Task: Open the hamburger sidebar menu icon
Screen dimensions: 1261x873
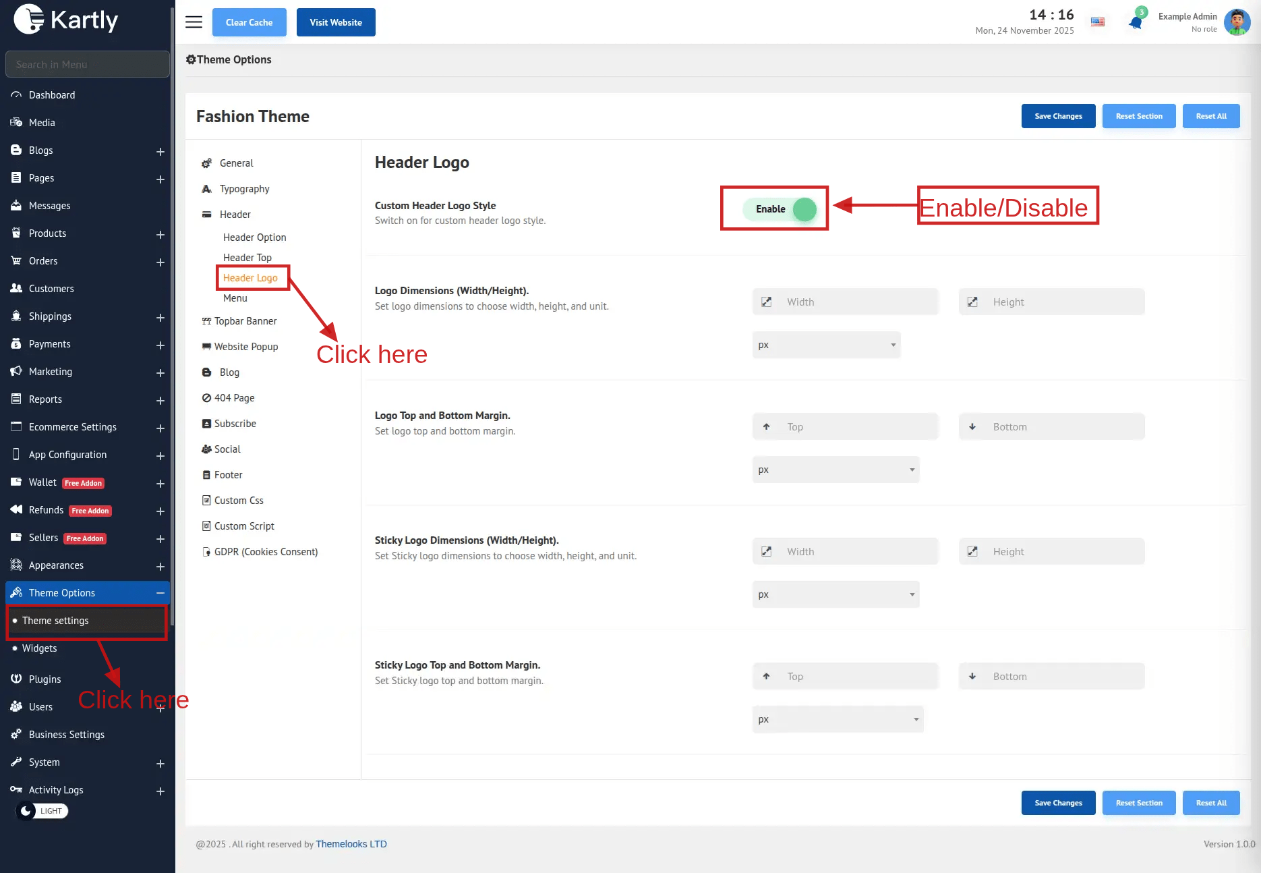Action: tap(194, 22)
